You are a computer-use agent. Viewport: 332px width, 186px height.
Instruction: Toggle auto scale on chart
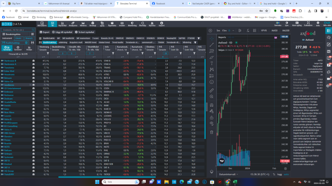286,174
